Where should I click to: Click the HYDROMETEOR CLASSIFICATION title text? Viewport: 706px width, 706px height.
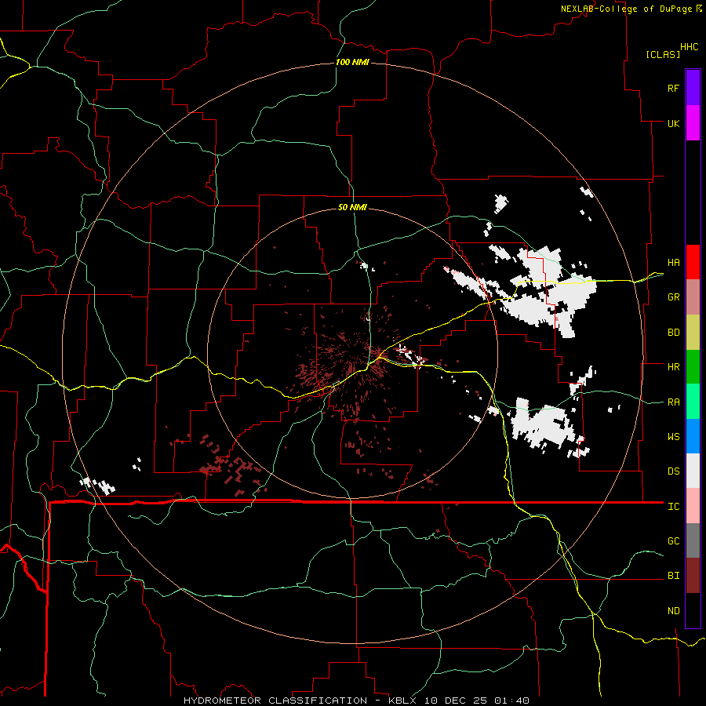275,701
